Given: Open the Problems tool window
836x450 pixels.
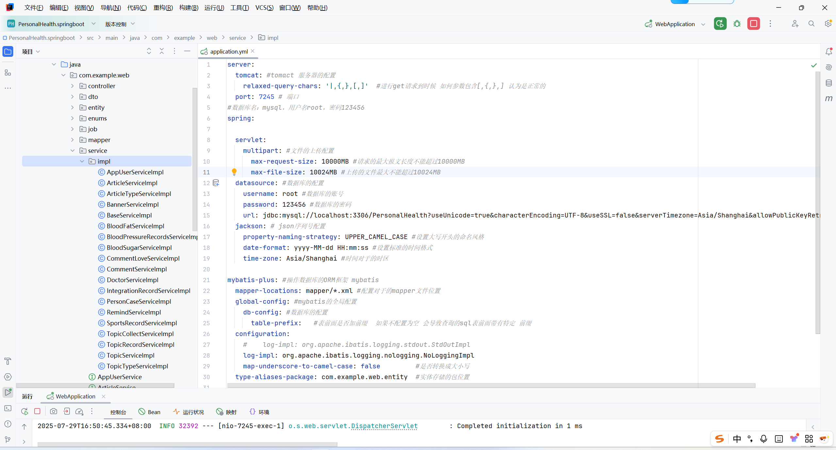Looking at the screenshot, I should tap(8, 424).
